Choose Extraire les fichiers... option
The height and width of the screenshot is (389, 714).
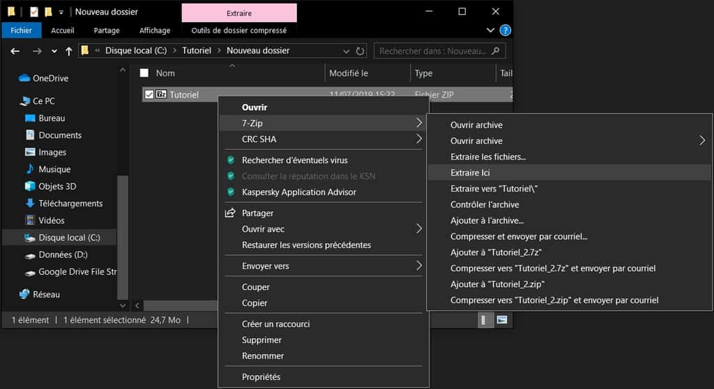pyautogui.click(x=569, y=157)
